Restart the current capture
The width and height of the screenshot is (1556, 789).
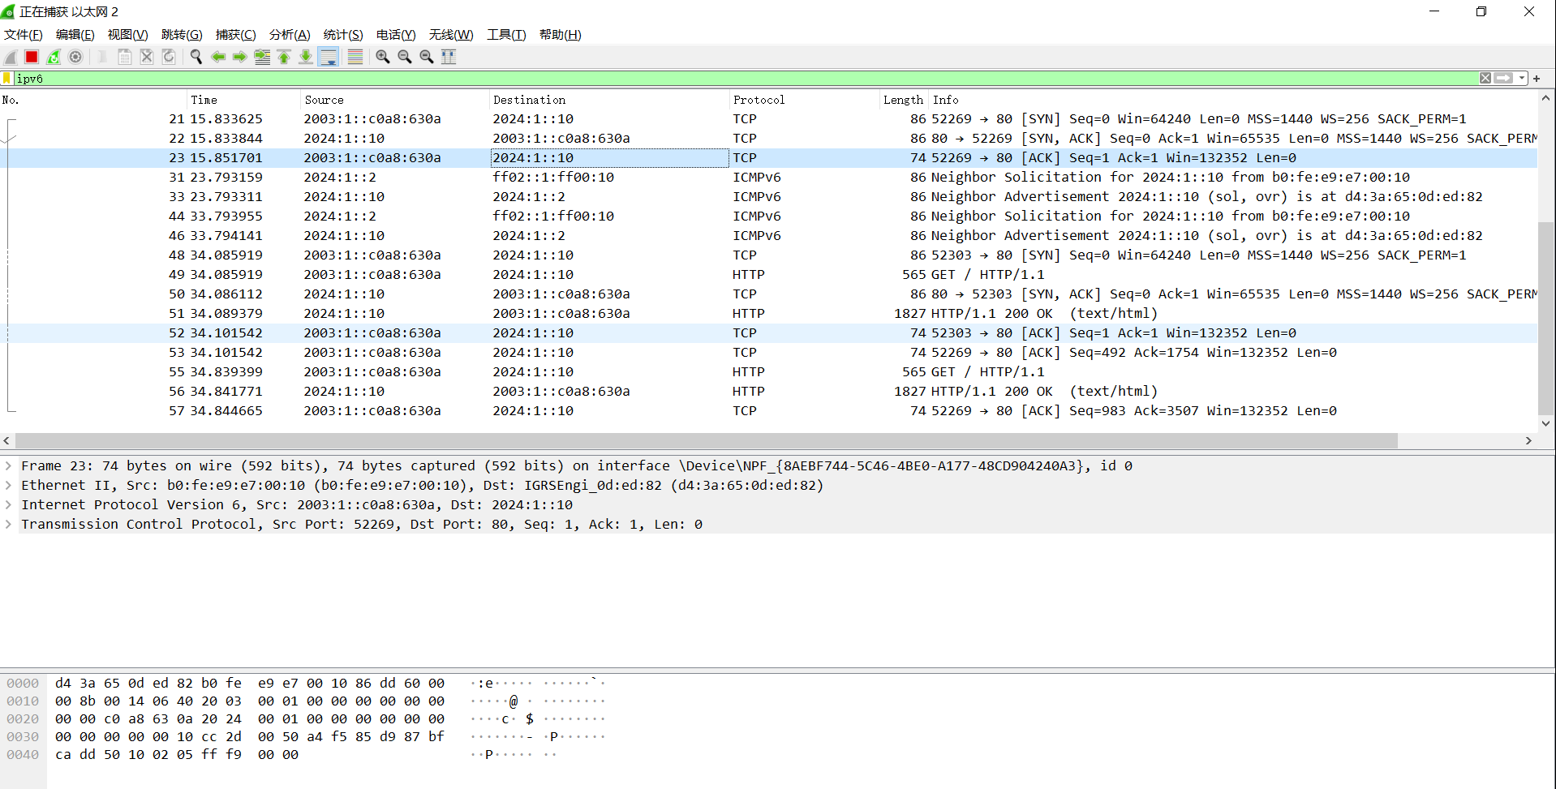tap(54, 57)
